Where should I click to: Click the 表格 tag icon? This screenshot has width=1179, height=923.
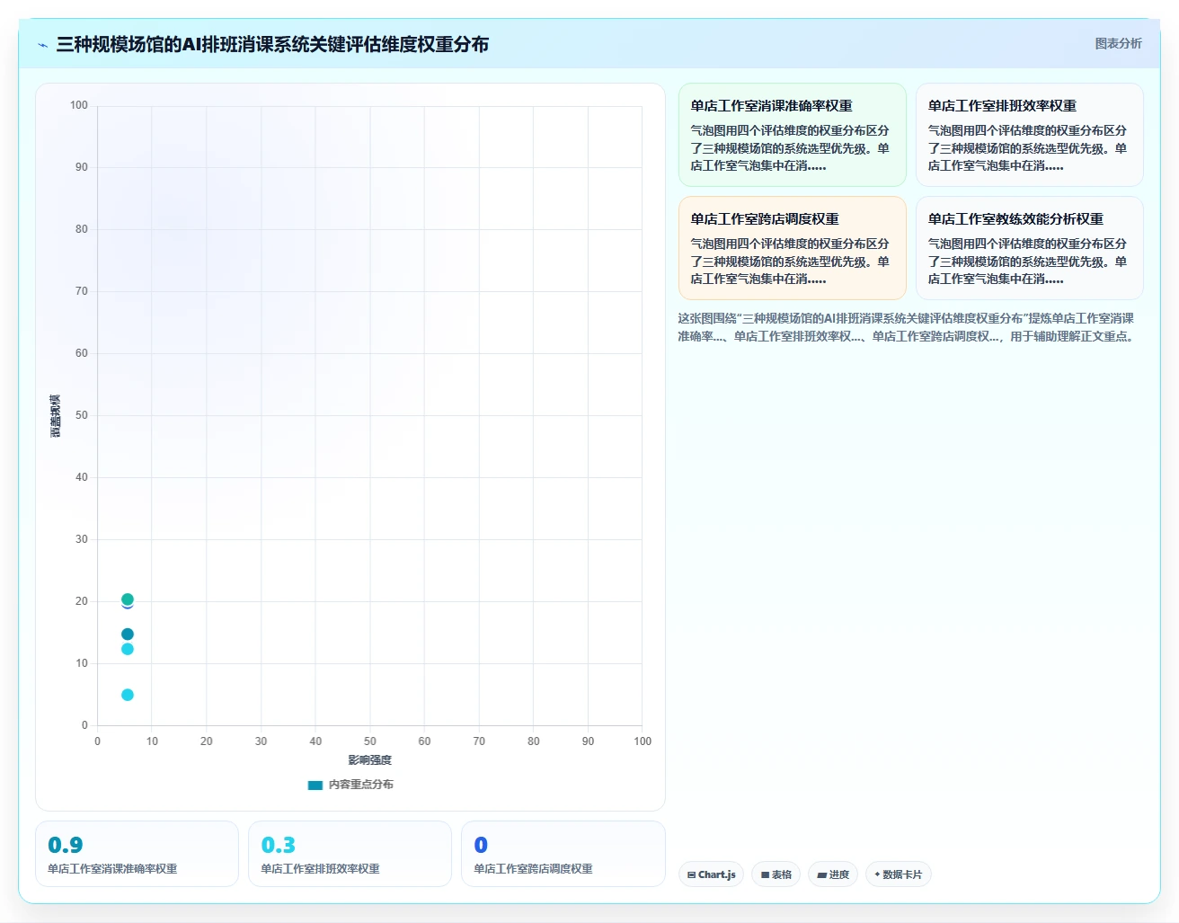tap(765, 874)
